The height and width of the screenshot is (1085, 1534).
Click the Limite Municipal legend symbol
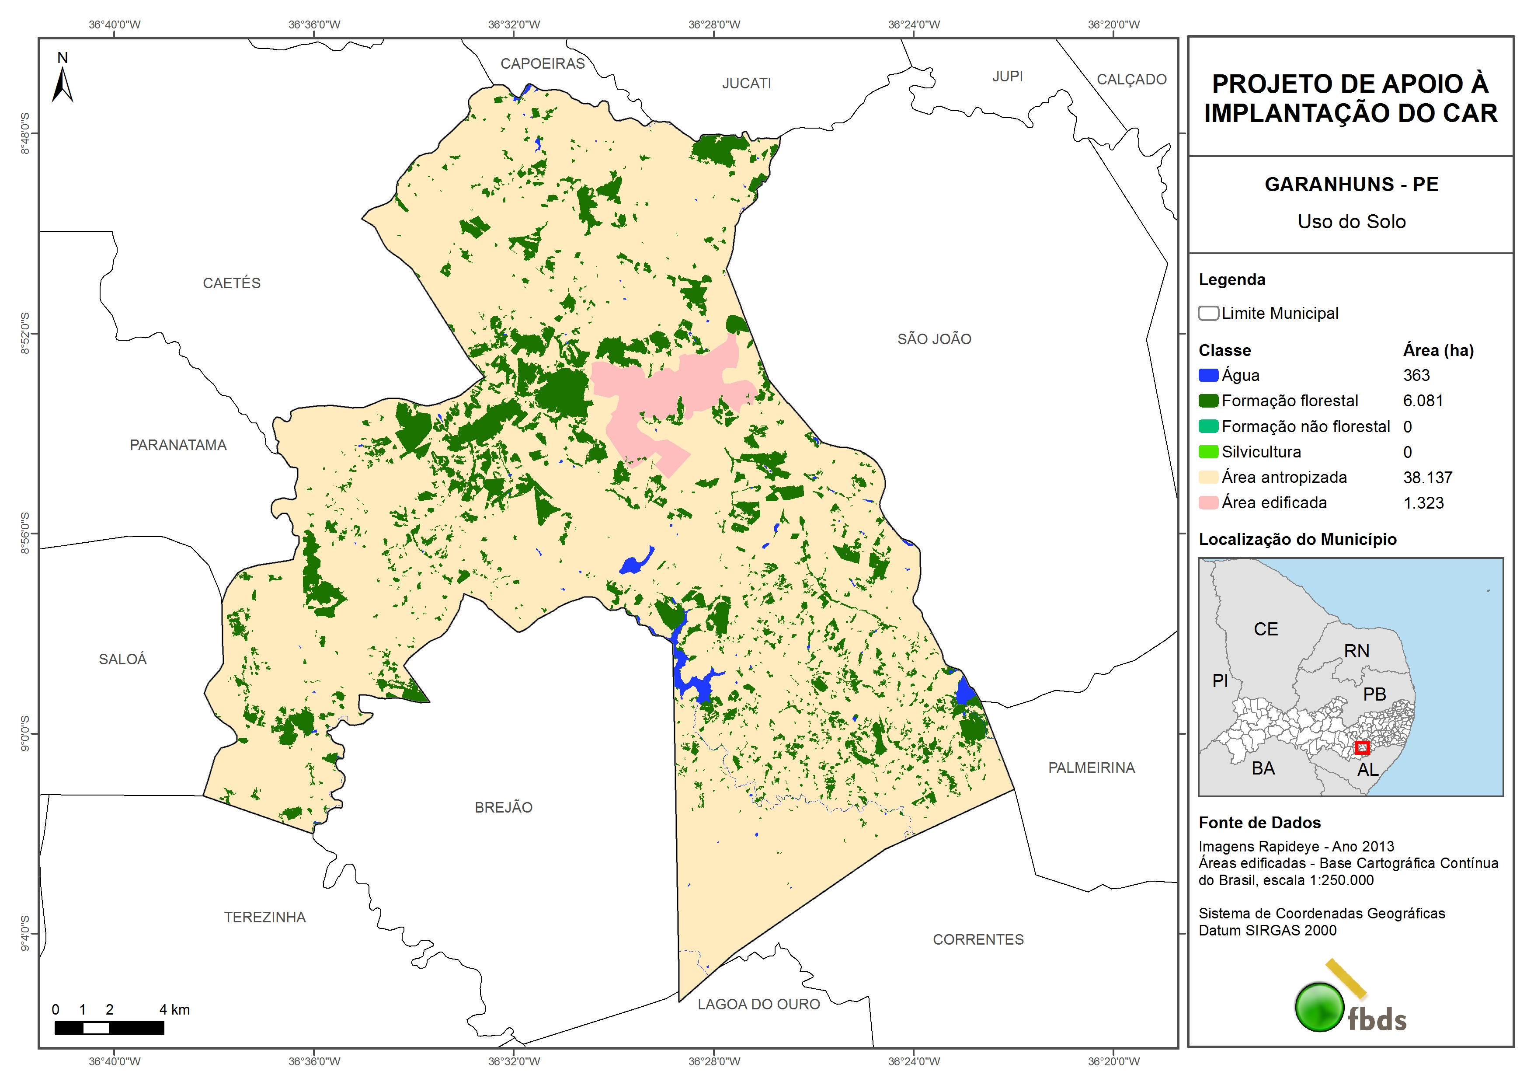(x=1208, y=314)
